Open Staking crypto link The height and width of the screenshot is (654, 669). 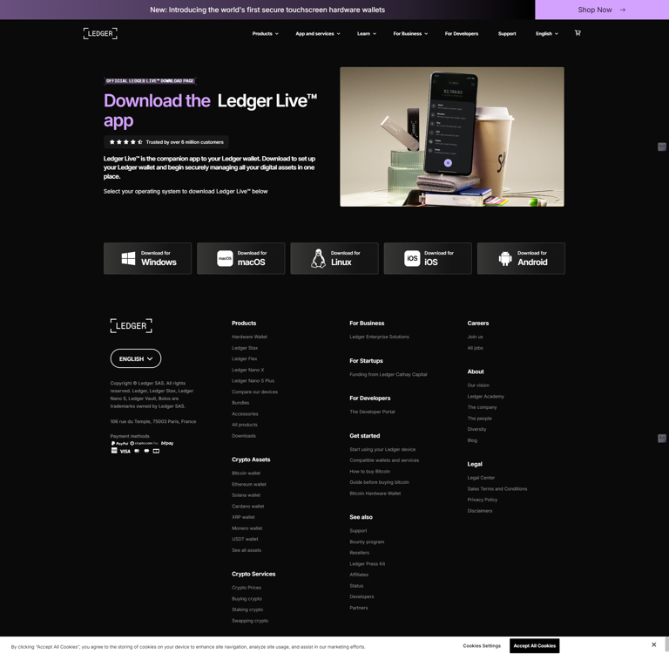coord(247,610)
